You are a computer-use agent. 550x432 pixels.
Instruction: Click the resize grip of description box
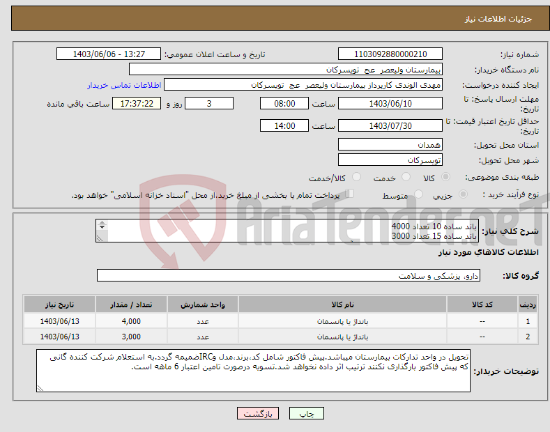(x=100, y=238)
